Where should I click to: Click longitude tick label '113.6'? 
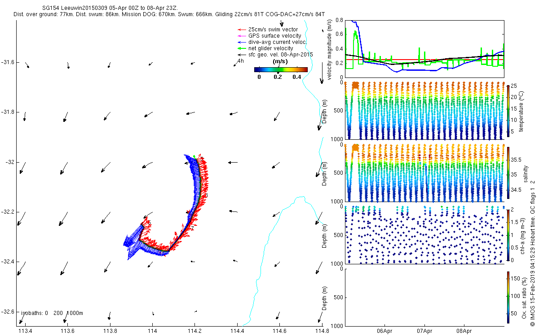[67, 331]
